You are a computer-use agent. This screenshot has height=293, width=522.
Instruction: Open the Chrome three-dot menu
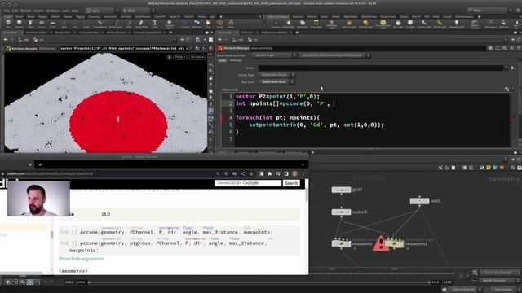pyautogui.click(x=303, y=173)
